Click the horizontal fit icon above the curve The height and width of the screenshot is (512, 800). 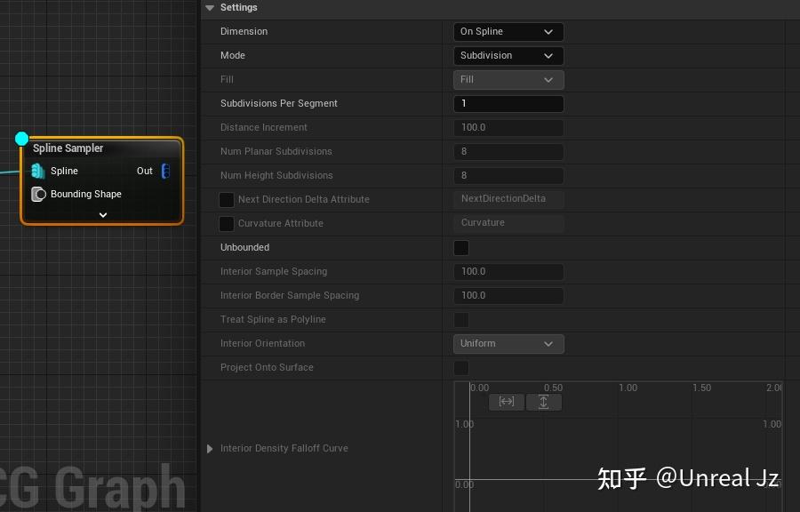pos(506,402)
